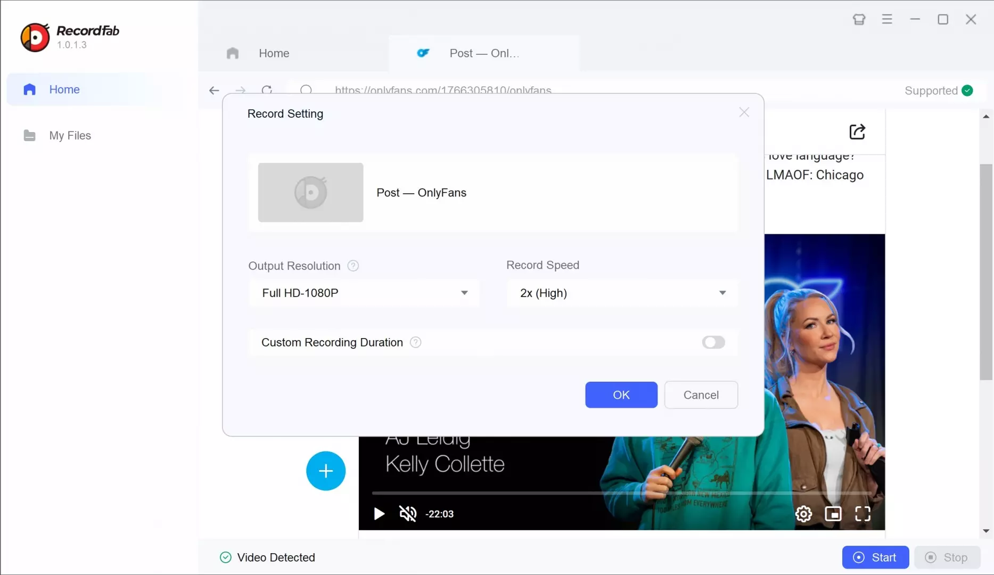Click the search icon in the address bar
994x575 pixels.
click(x=306, y=89)
